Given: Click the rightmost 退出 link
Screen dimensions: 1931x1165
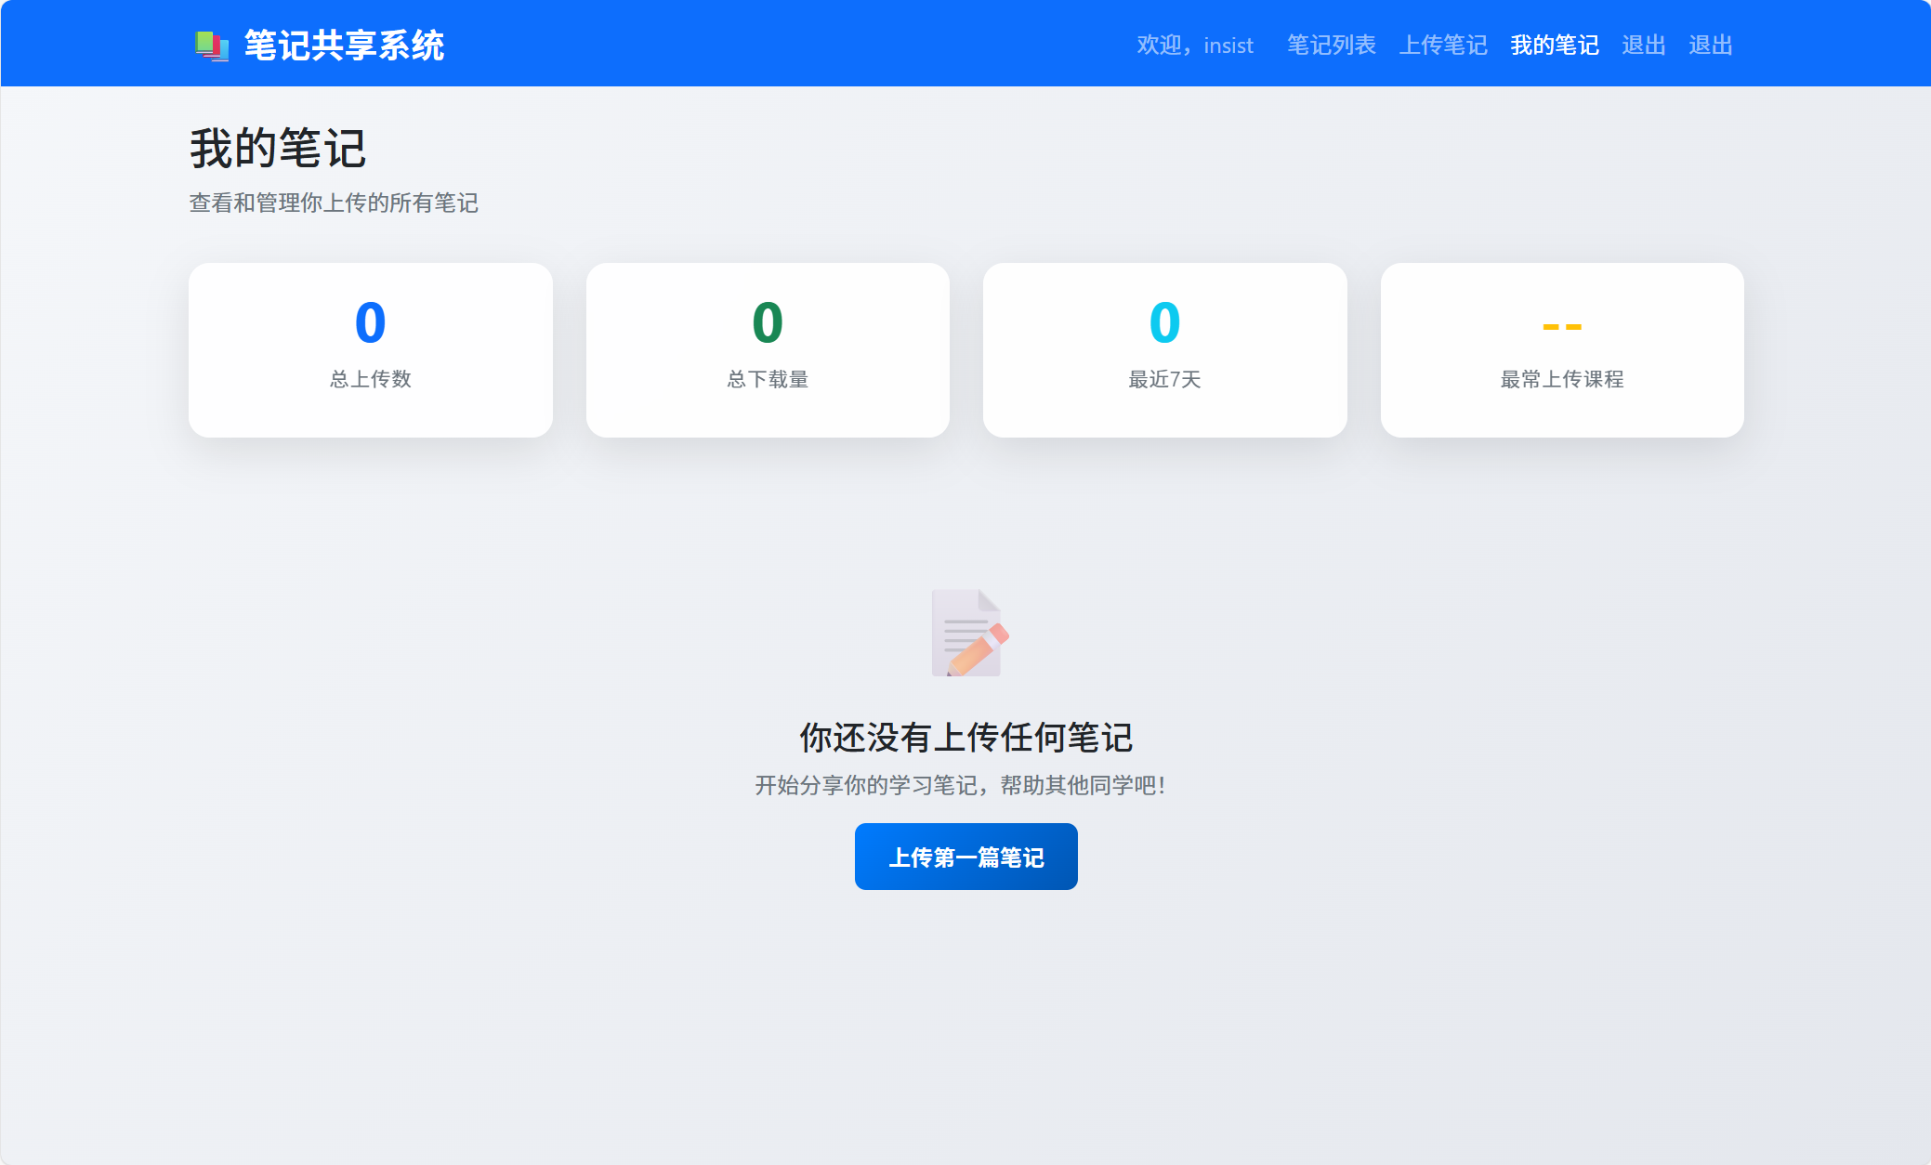Looking at the screenshot, I should click(x=1710, y=46).
